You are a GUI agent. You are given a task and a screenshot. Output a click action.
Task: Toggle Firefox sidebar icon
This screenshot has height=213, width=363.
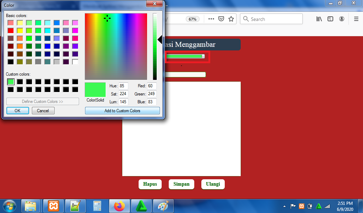click(x=330, y=19)
